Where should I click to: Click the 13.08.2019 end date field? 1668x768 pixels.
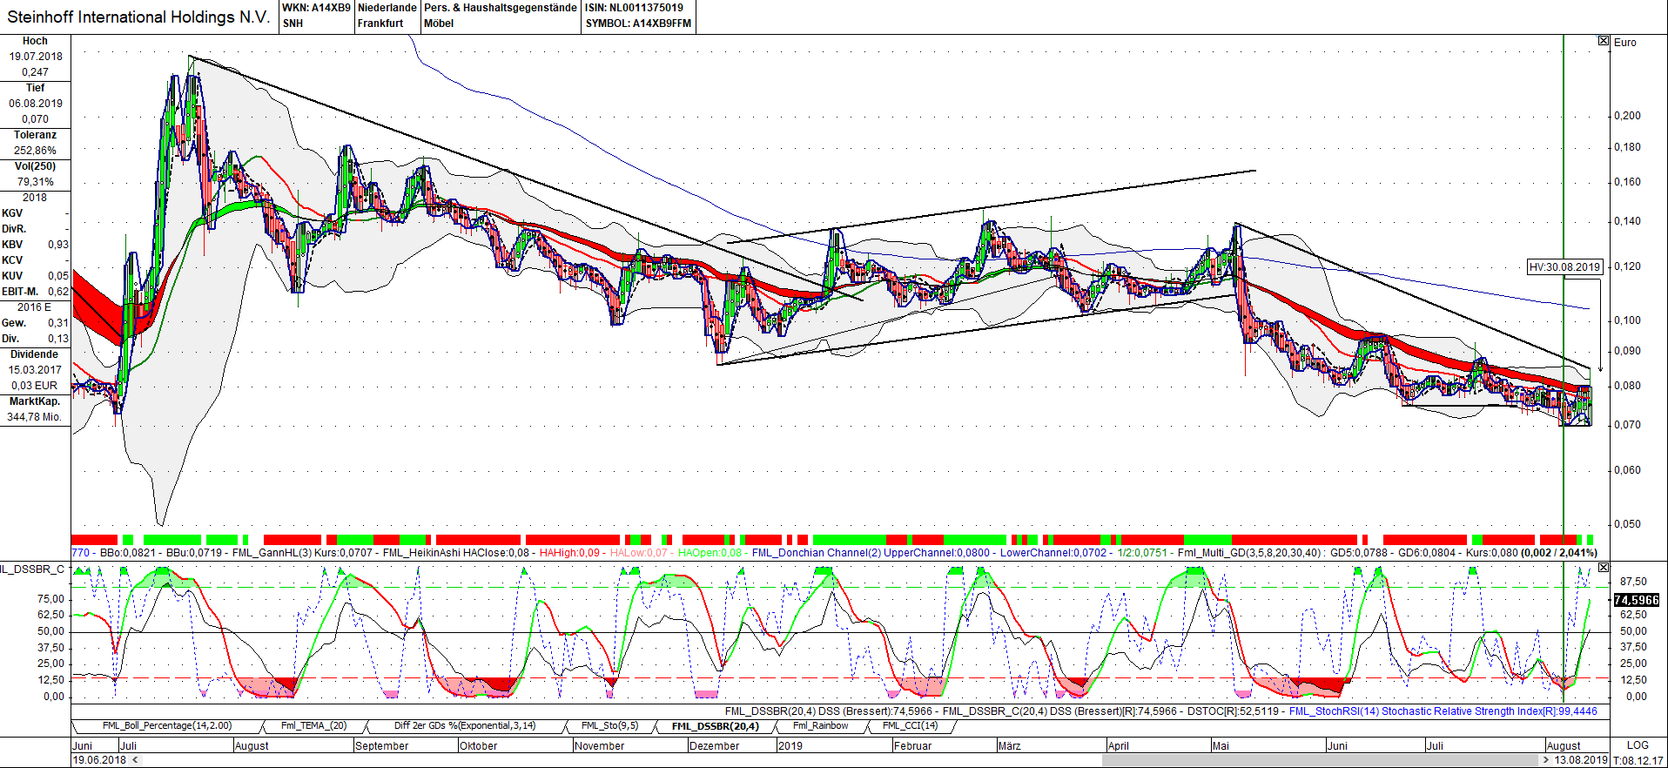point(1581,760)
